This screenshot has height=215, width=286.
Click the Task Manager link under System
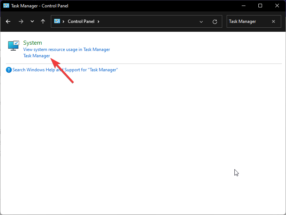pyautogui.click(x=36, y=56)
